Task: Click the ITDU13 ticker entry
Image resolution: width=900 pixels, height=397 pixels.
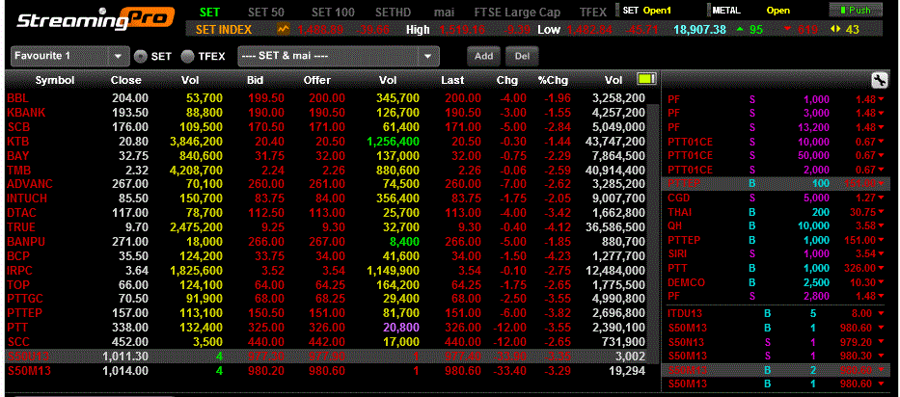Action: (x=777, y=314)
